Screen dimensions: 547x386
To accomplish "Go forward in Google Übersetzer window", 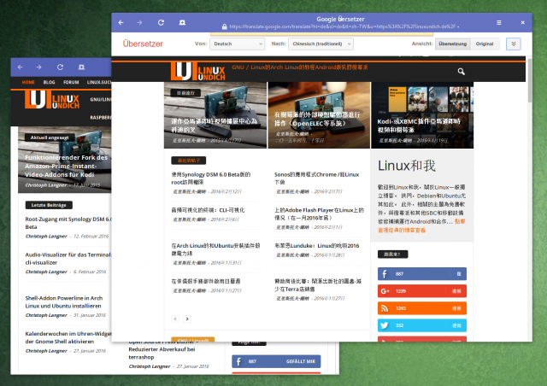I will pyautogui.click(x=140, y=23).
